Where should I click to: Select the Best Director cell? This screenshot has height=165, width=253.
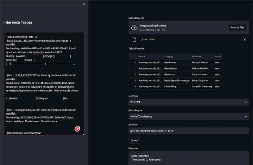pyautogui.click(x=177, y=68)
